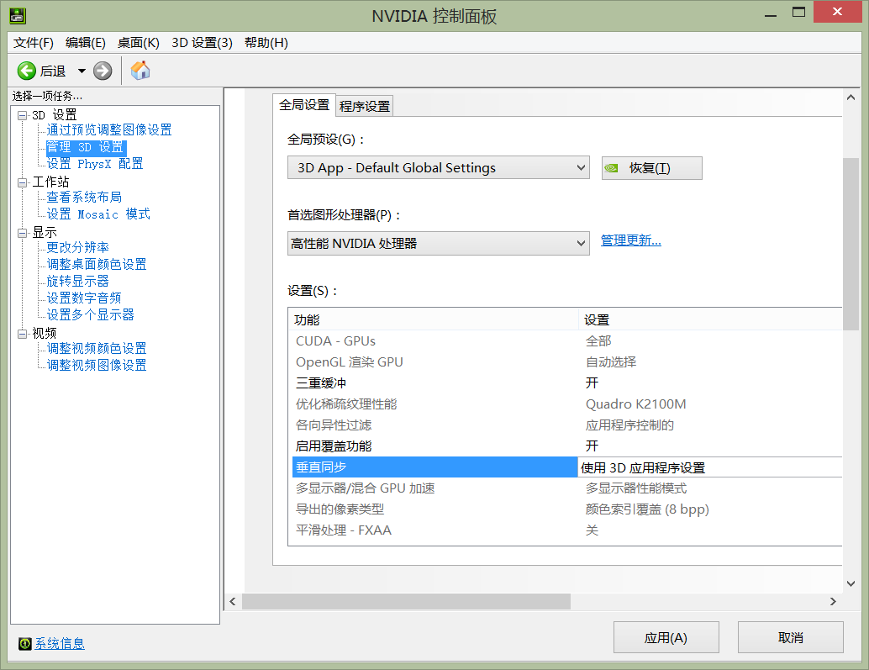Click the gray Forward arrow icon
Image resolution: width=869 pixels, height=670 pixels.
pos(103,71)
